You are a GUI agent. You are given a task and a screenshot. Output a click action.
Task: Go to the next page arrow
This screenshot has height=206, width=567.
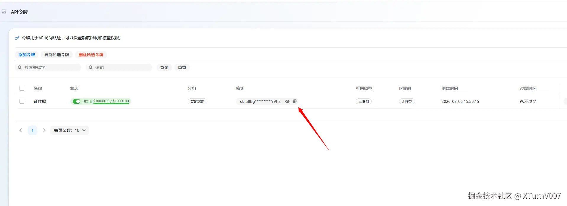(44, 130)
